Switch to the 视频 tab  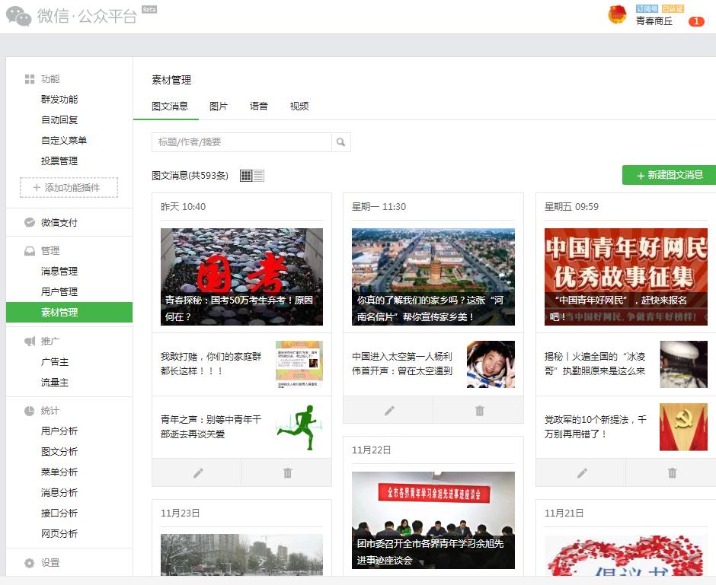tap(299, 107)
